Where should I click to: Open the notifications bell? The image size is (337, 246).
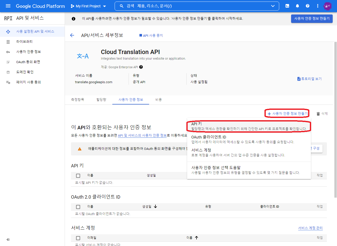[x=297, y=6]
